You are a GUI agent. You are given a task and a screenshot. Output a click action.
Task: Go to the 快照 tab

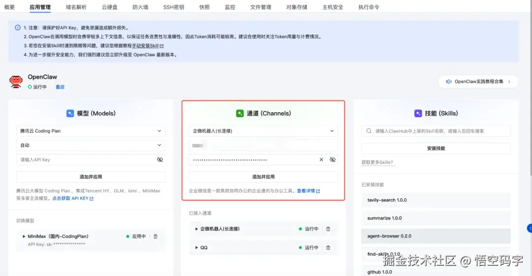coord(204,7)
